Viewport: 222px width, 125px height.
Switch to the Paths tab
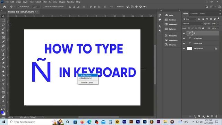[x=202, y=14]
